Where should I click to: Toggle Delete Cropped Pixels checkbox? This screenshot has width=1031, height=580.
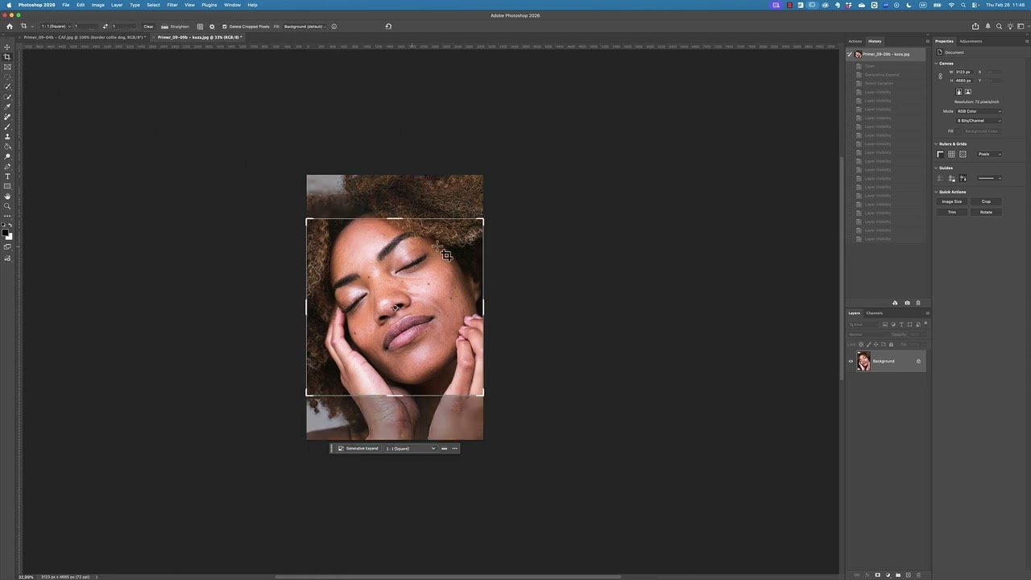pos(225,27)
